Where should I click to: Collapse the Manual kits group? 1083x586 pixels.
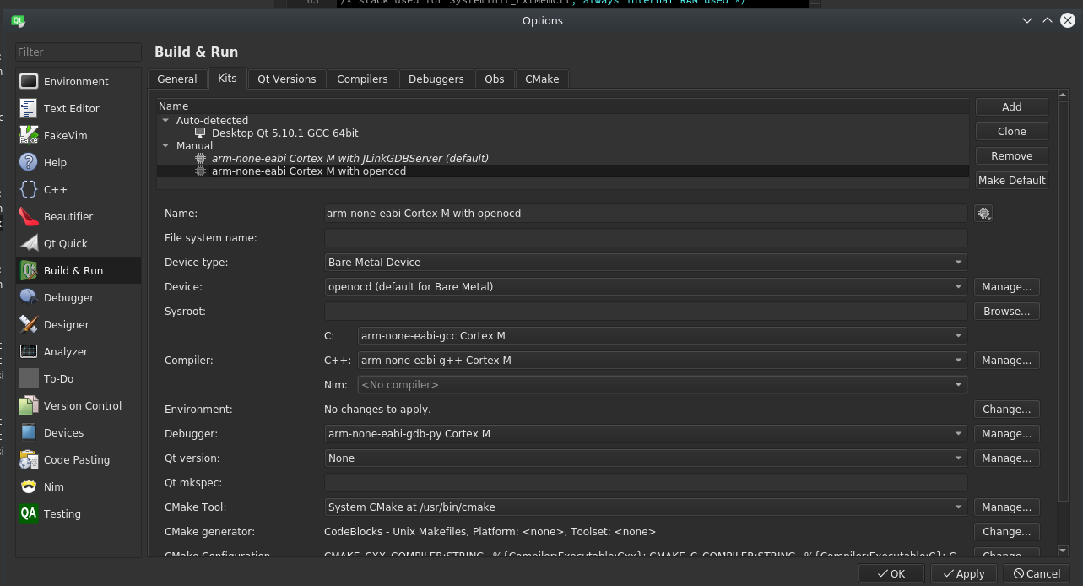pos(166,145)
